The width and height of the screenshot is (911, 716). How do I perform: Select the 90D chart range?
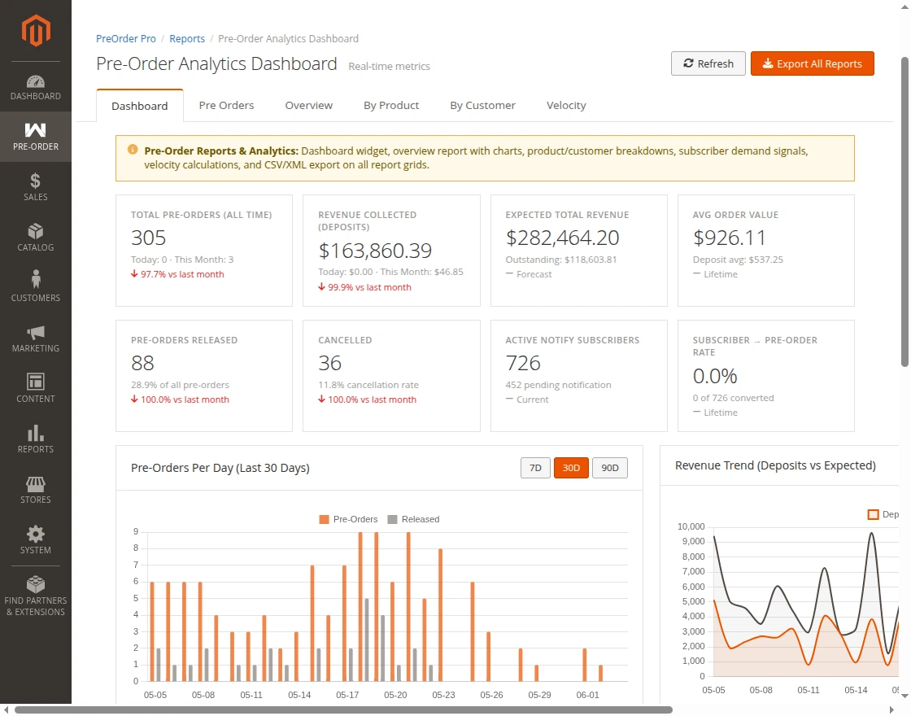610,468
